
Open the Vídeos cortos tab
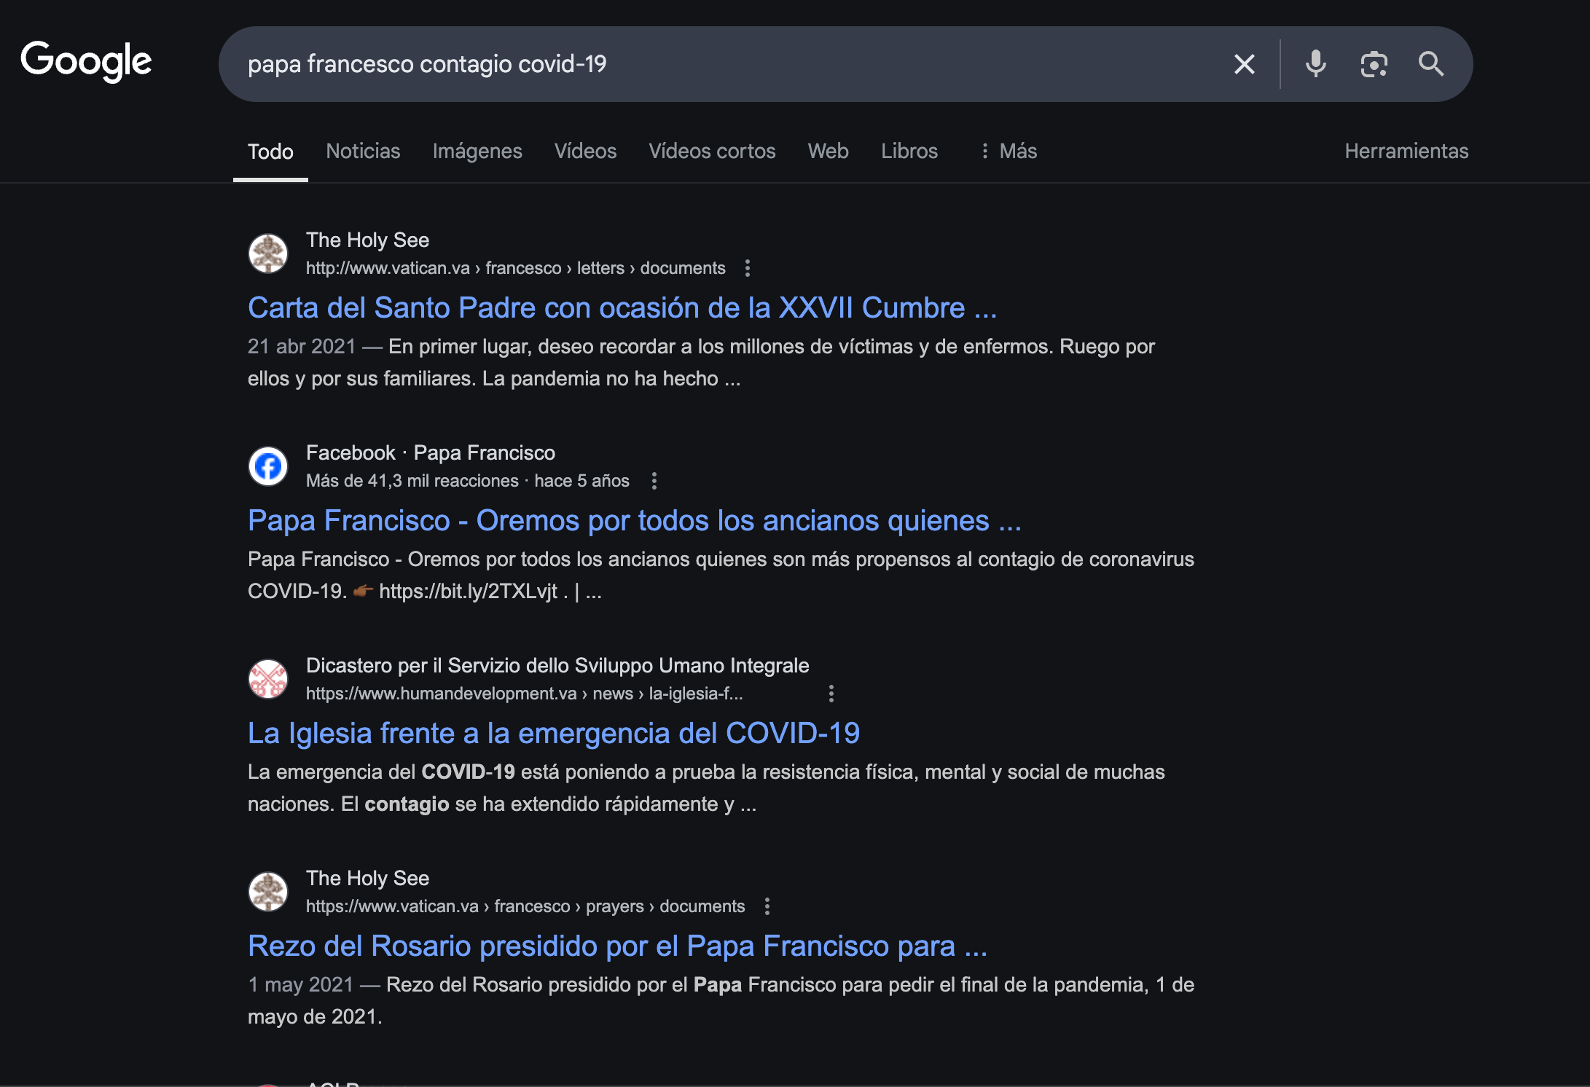tap(712, 151)
